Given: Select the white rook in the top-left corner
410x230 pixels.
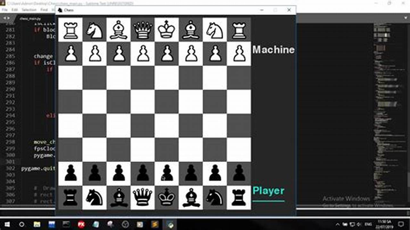Looking at the screenshot, I should coord(70,30).
